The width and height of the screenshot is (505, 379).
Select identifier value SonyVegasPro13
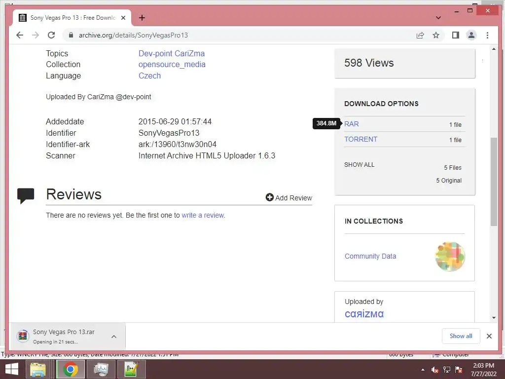point(169,133)
